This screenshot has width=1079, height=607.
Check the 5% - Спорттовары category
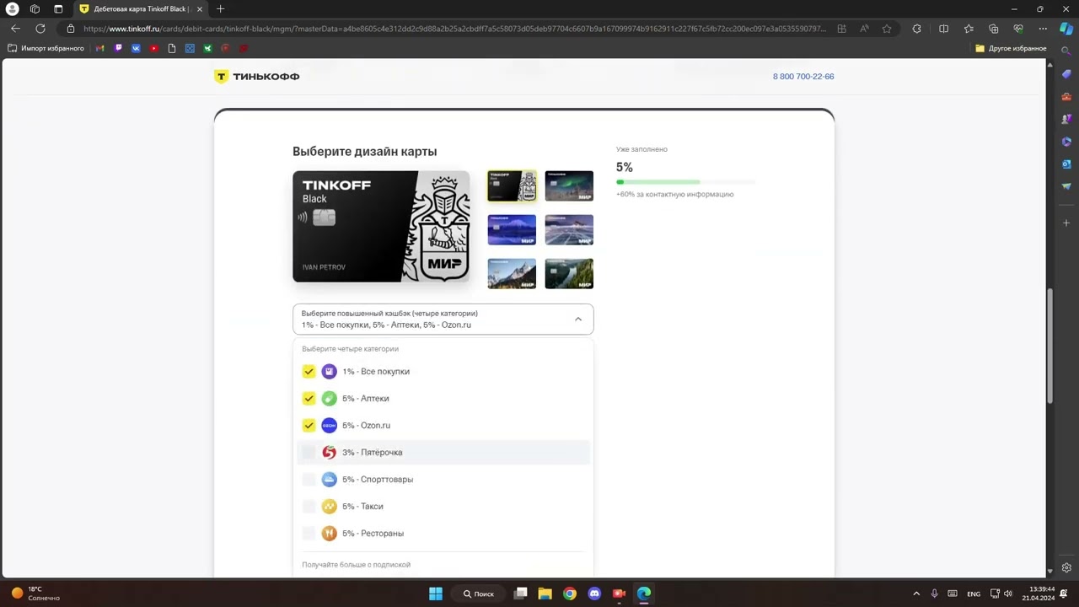coord(309,480)
